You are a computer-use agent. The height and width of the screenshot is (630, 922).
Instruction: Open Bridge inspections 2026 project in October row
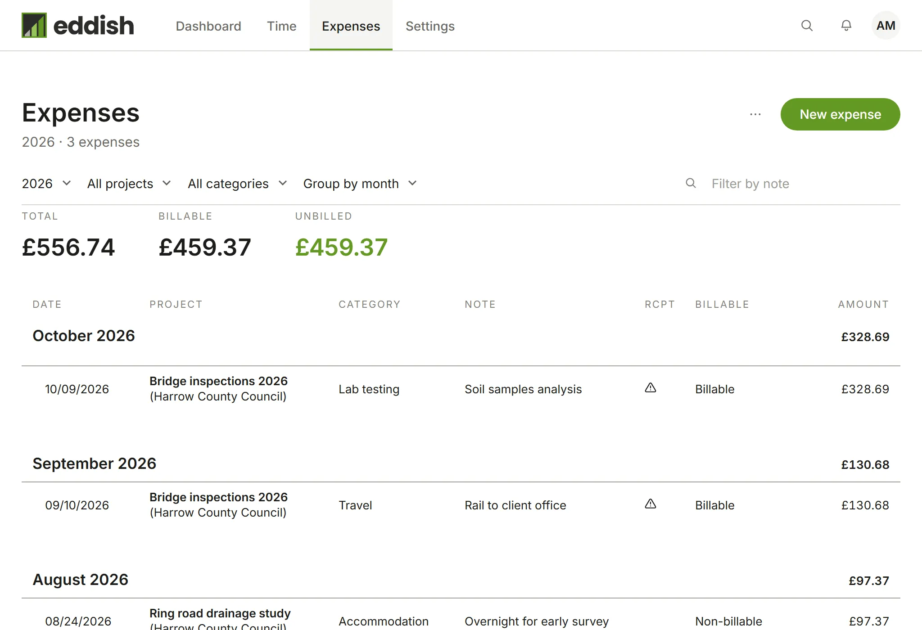point(218,381)
